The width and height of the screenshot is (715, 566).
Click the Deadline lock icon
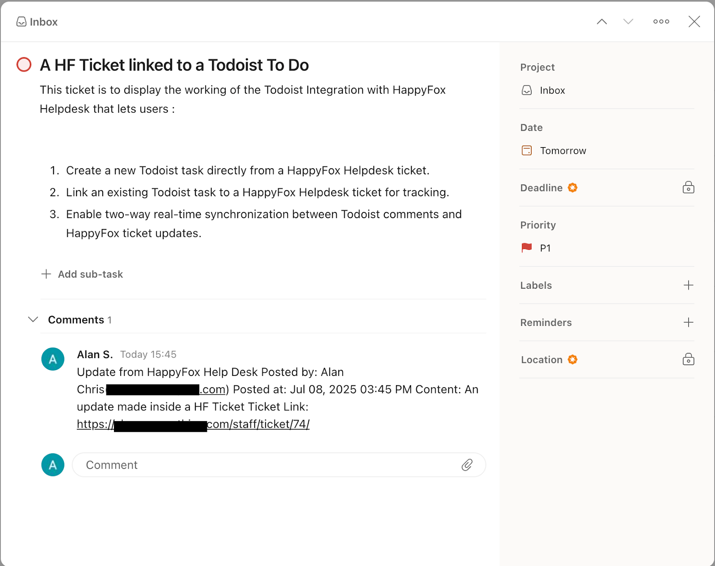pos(689,187)
